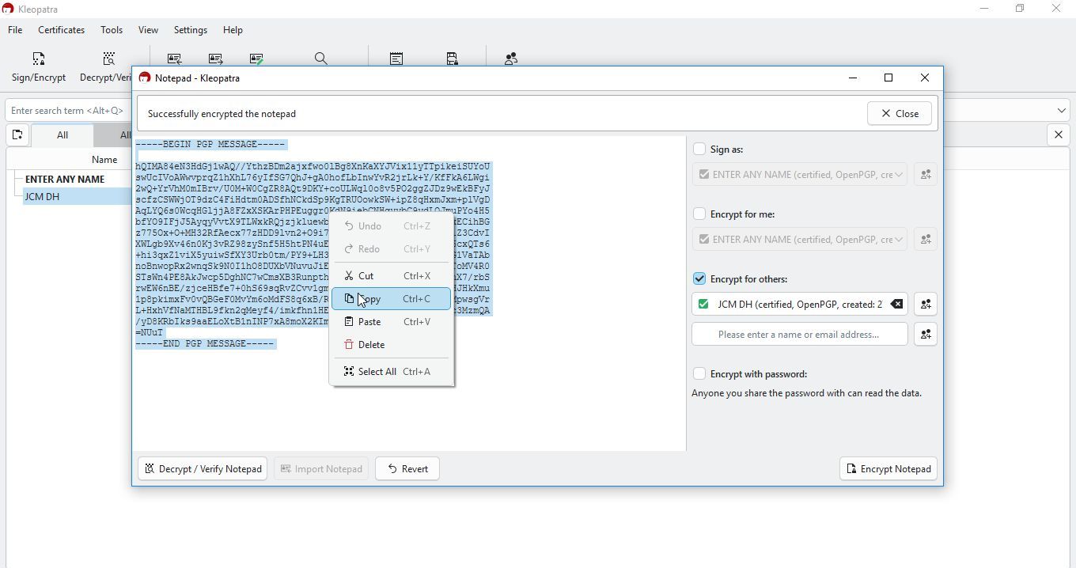Minimize the Notepad window
This screenshot has width=1076, height=568.
853,78
